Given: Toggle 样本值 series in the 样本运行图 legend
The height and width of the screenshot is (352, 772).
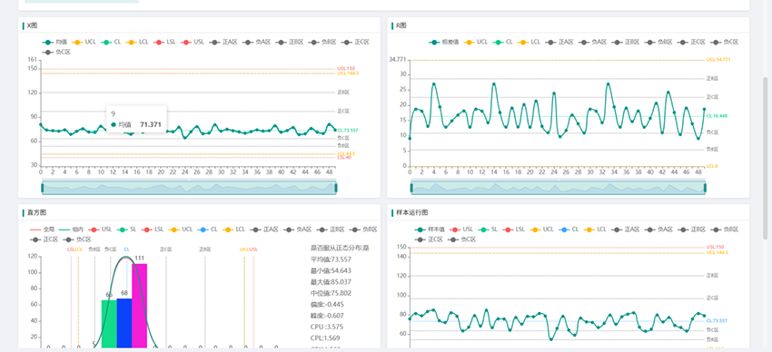Looking at the screenshot, I should tap(431, 230).
